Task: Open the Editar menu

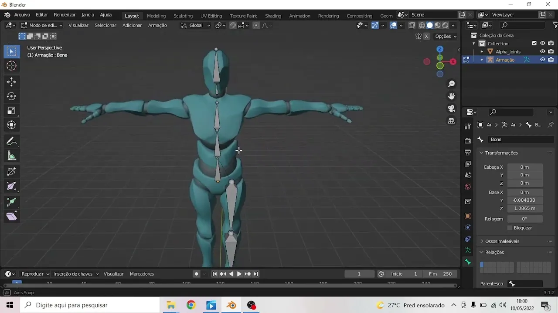Action: click(x=42, y=15)
